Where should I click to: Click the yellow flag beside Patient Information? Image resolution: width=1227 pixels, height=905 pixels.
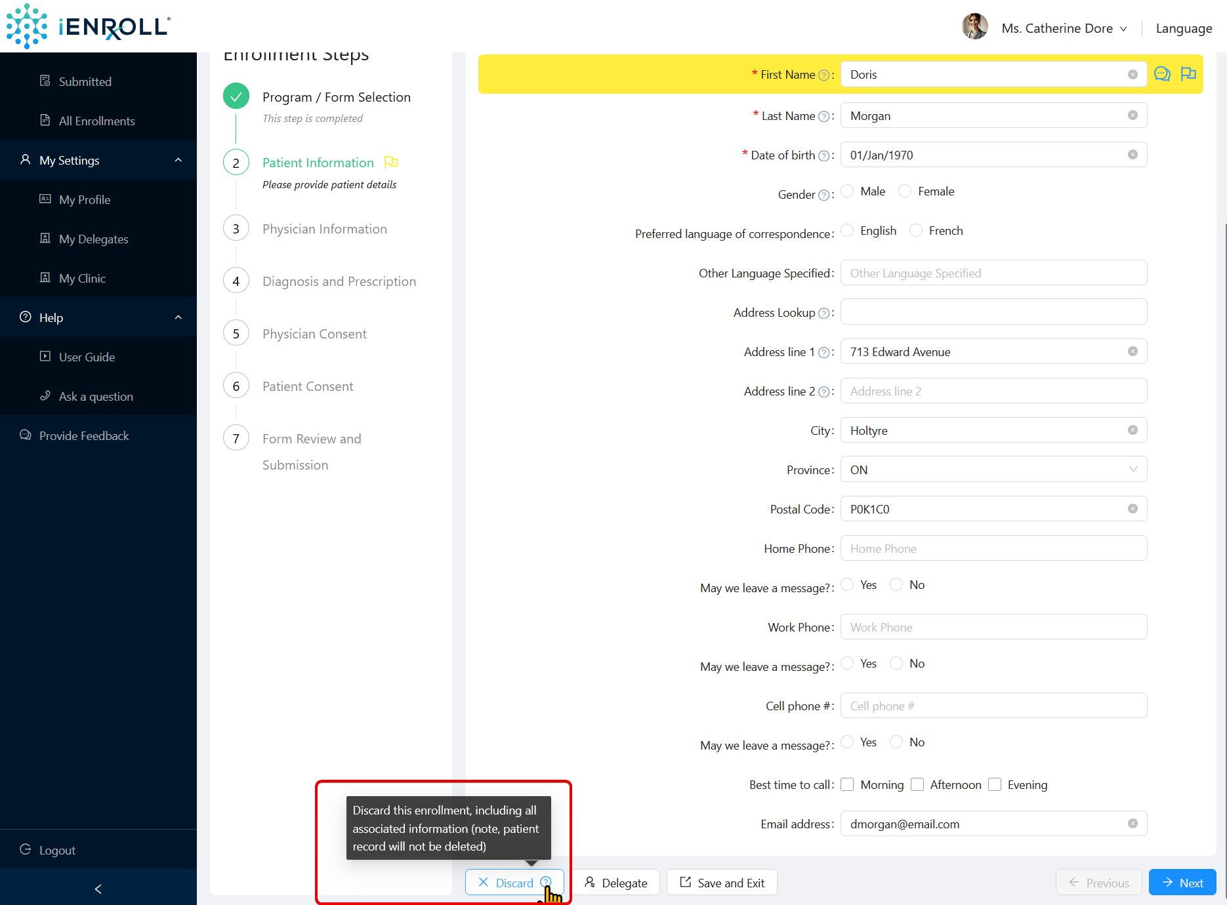[x=391, y=162]
